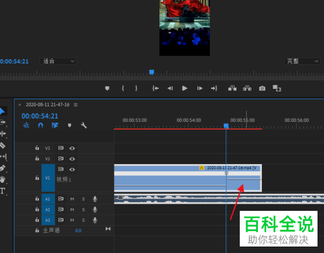324x253 pixels.
Task: Toggle lock on track V1
Action: click(37, 178)
